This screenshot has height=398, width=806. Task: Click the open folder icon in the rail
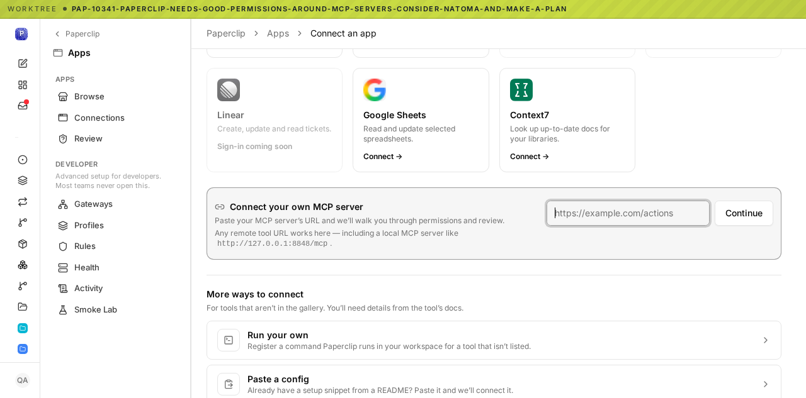pyautogui.click(x=23, y=307)
